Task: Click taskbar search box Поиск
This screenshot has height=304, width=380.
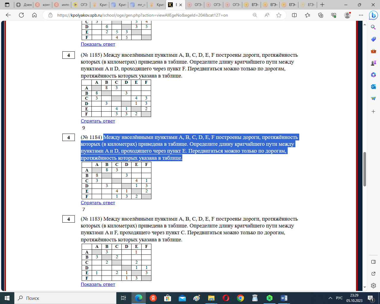Action: [x=65, y=298]
